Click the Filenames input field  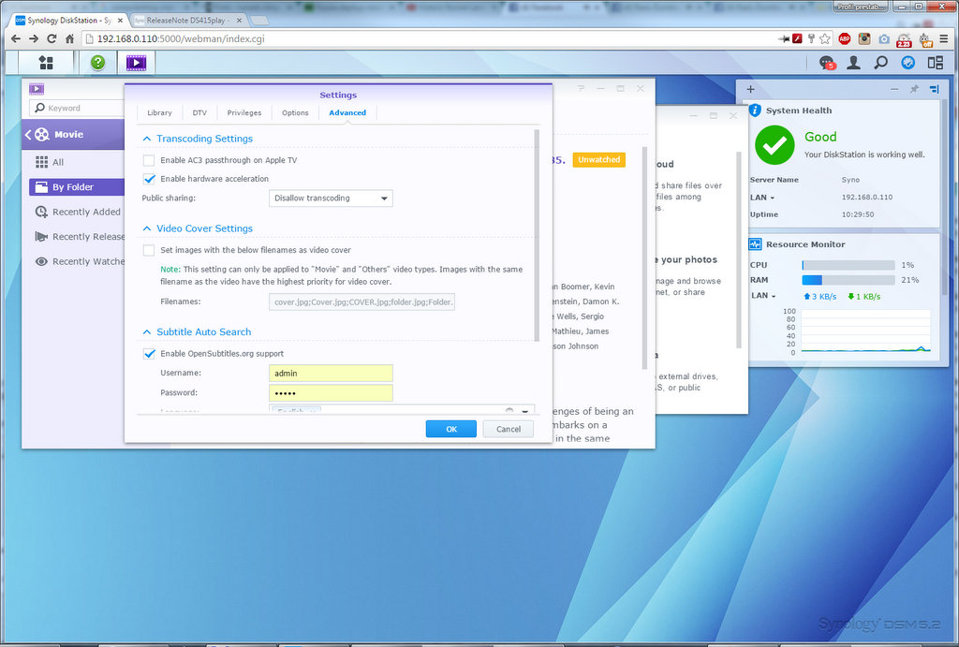362,302
